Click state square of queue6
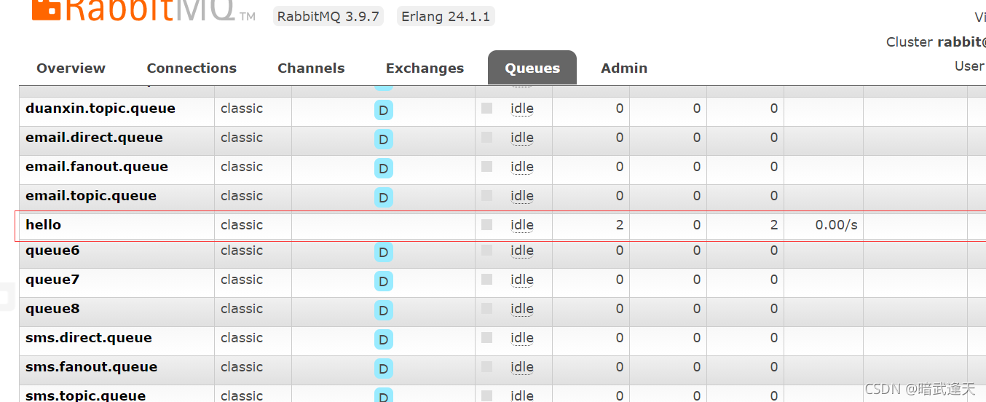The width and height of the screenshot is (986, 402). pos(486,250)
